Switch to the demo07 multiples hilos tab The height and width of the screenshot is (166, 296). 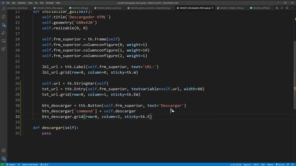(230, 8)
